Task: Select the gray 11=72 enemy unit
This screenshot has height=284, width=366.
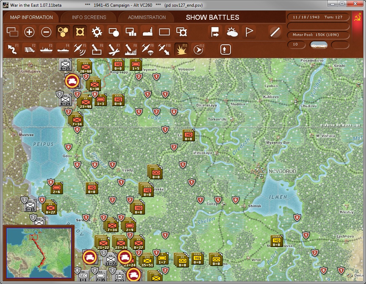Action: pyautogui.click(x=111, y=260)
